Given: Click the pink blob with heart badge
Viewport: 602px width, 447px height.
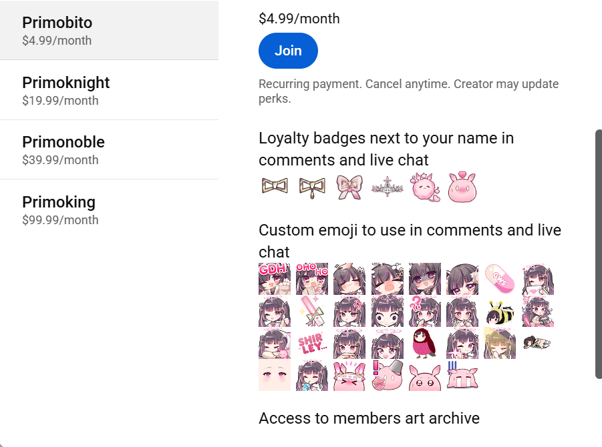Looking at the screenshot, I should pyautogui.click(x=462, y=187).
